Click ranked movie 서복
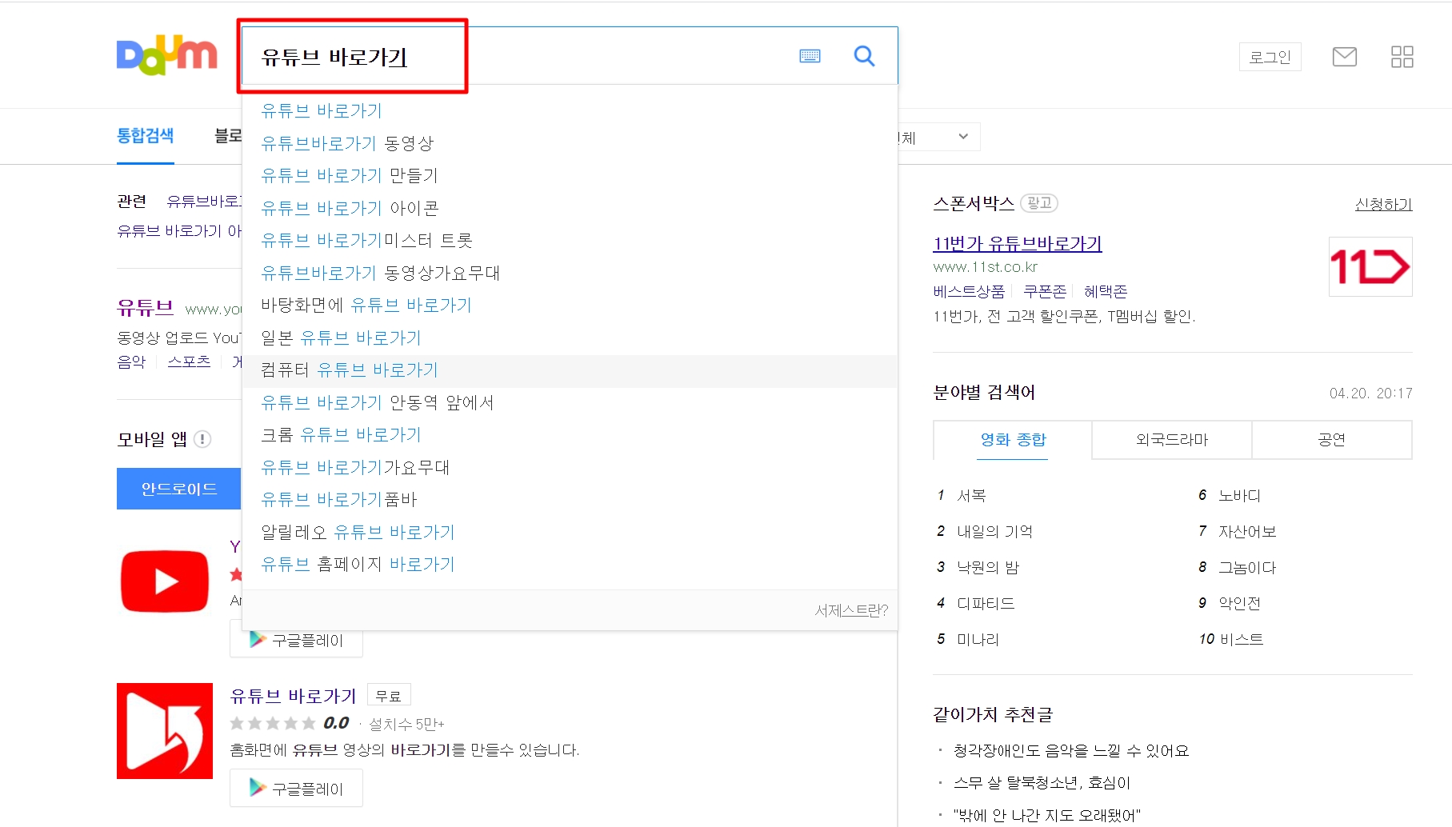 pyautogui.click(x=971, y=496)
